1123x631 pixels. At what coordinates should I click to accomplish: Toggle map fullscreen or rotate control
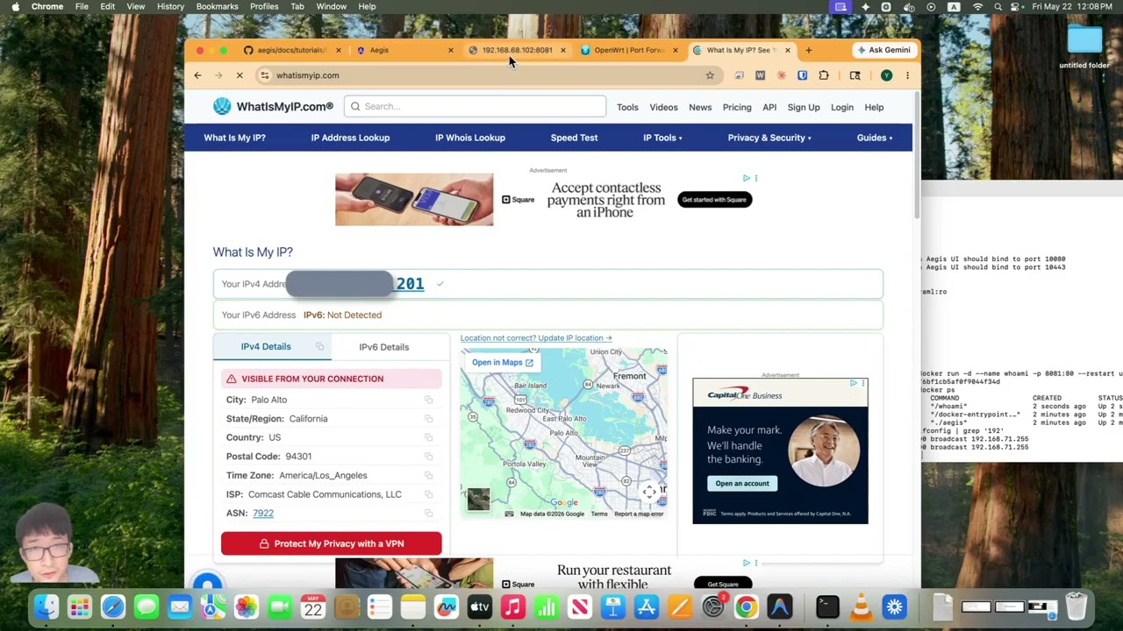tap(649, 493)
